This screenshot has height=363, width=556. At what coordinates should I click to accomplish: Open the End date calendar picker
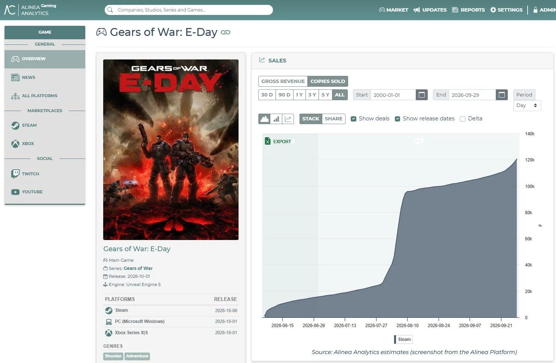(x=502, y=95)
